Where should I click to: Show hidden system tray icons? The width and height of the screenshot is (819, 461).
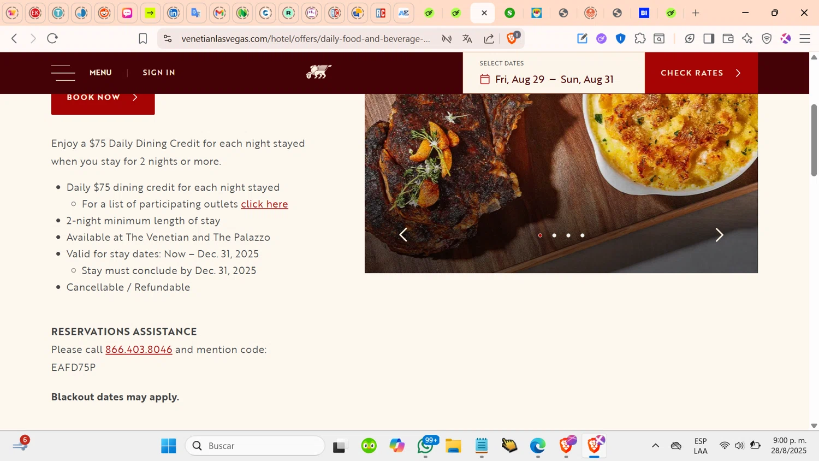click(656, 446)
